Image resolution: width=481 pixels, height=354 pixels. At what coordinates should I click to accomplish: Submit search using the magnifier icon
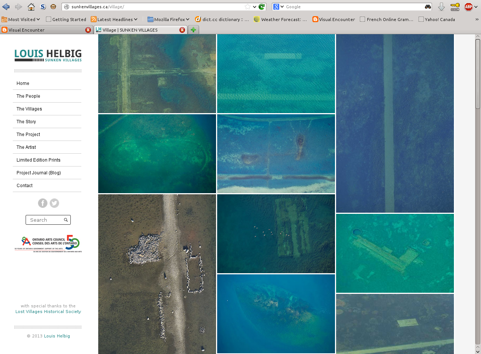tap(66, 220)
